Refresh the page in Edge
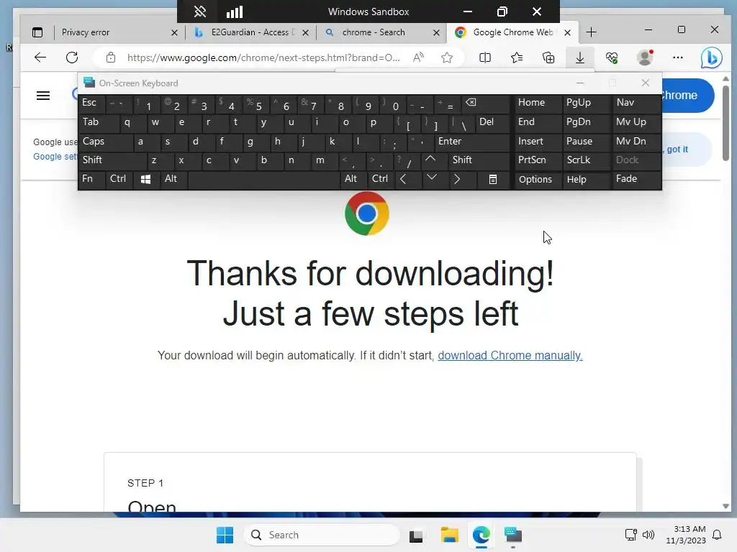737x552 pixels. point(72,57)
